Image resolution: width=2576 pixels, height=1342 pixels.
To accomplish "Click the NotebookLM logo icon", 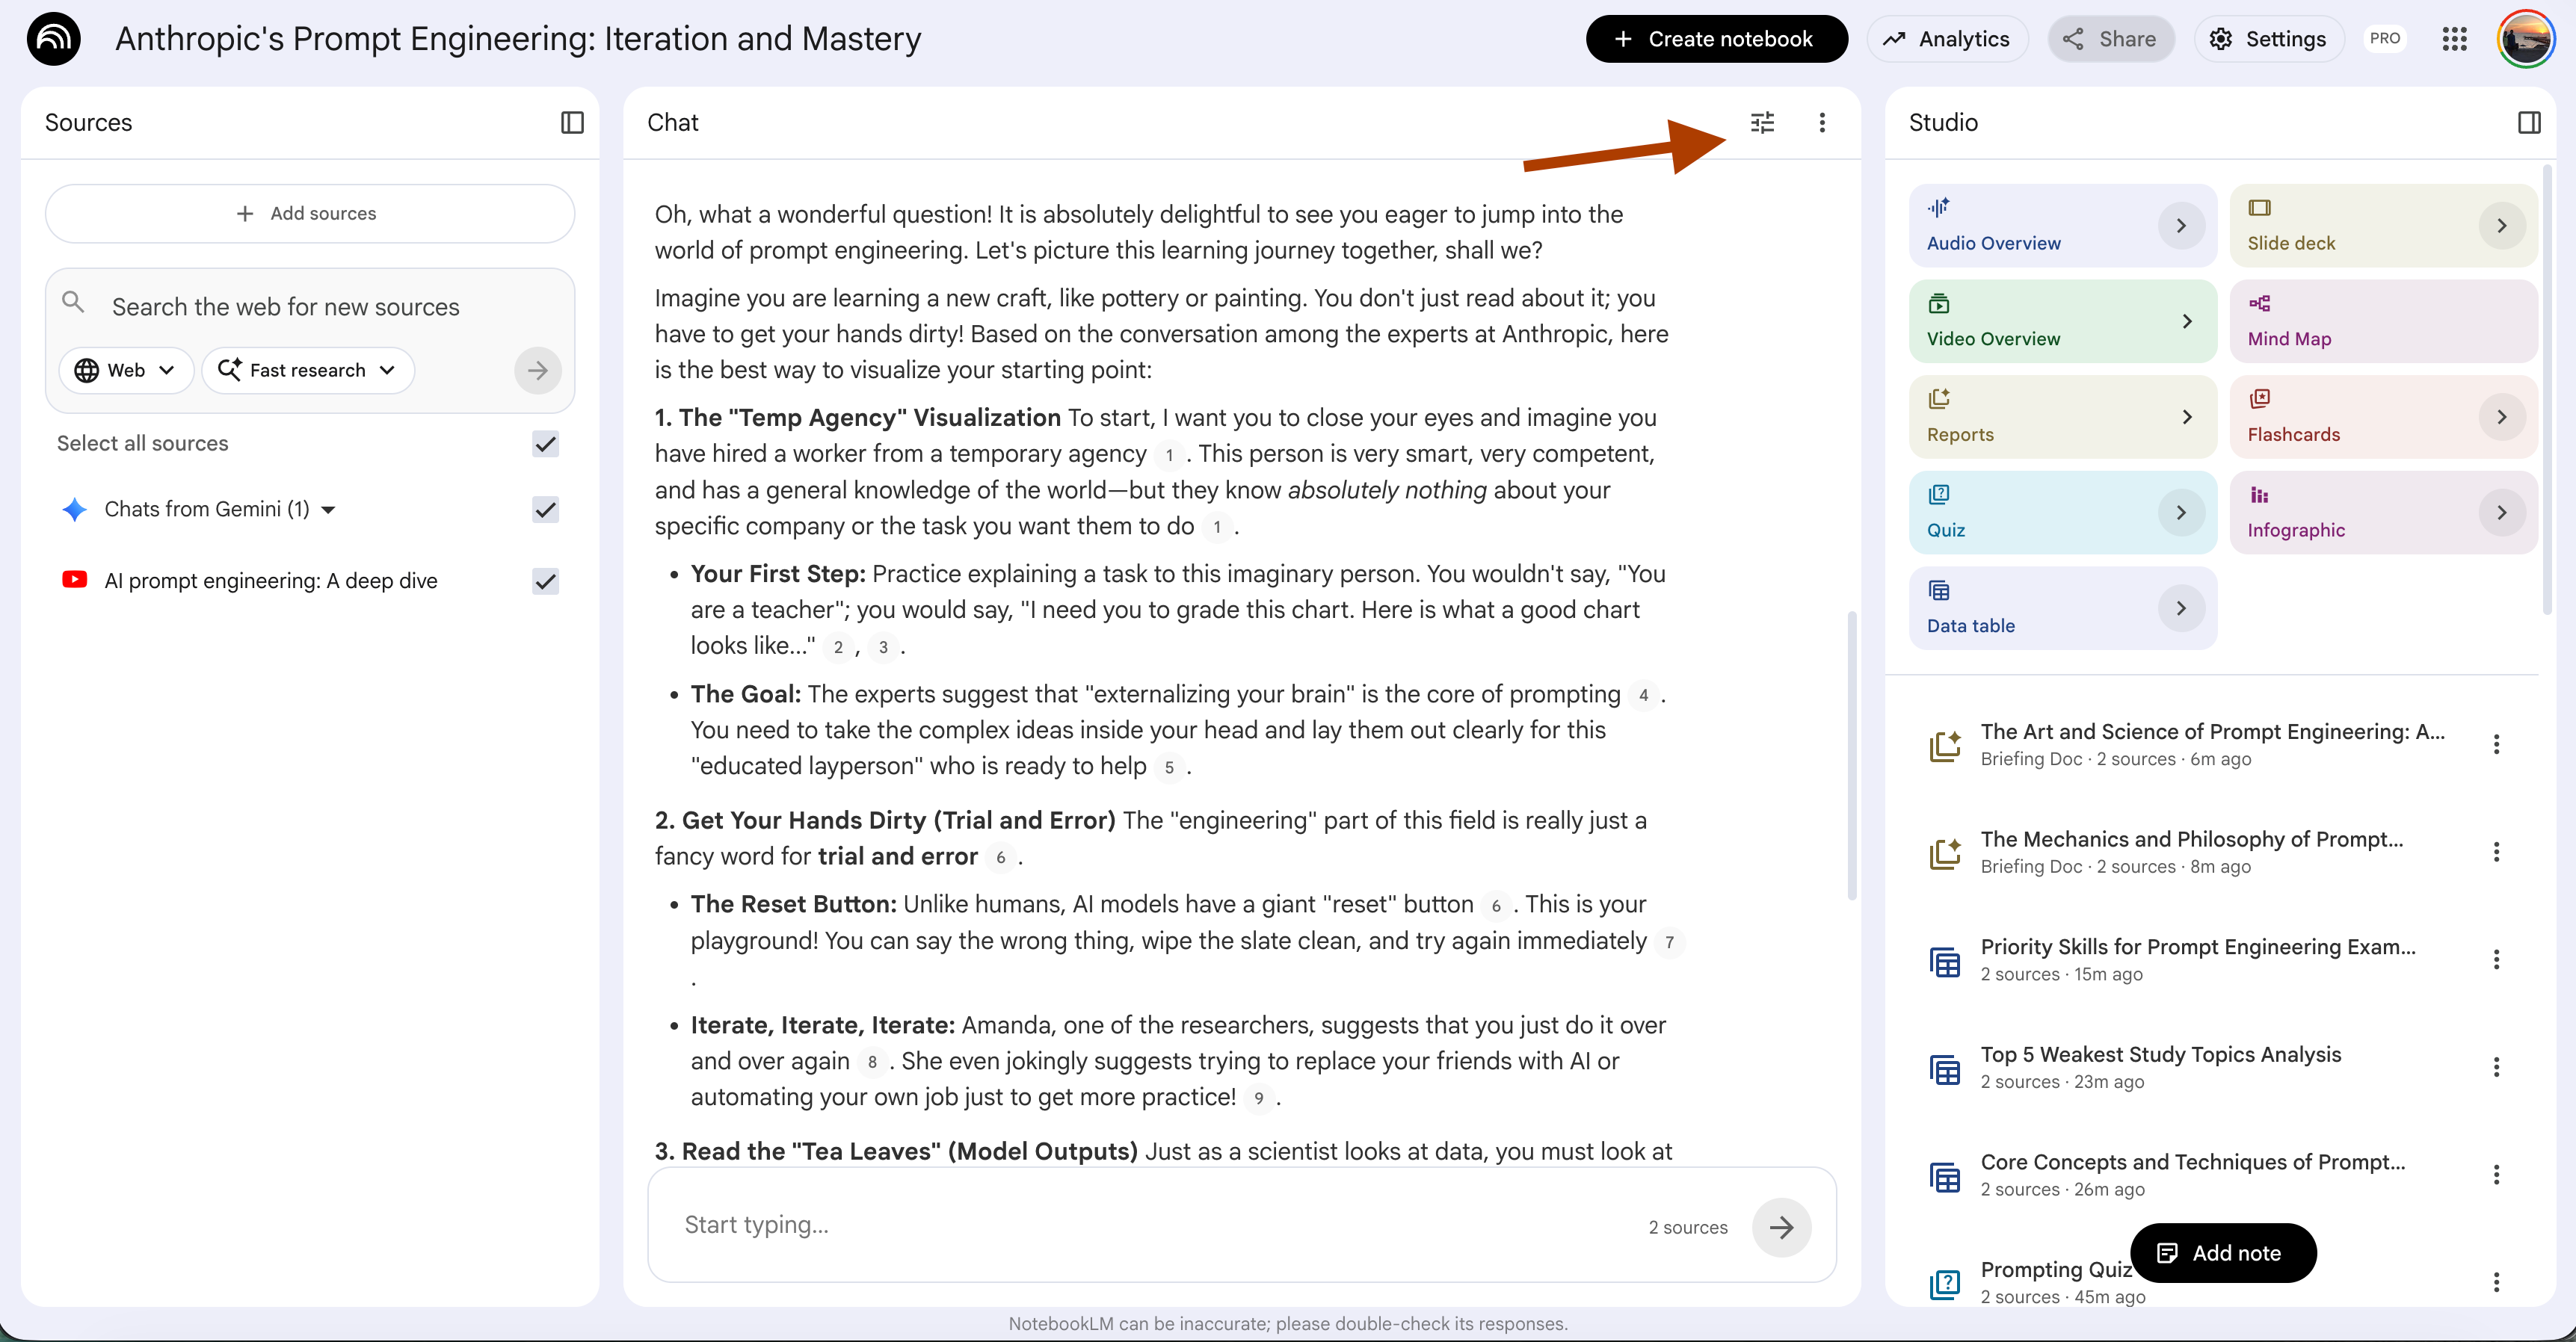I will point(54,39).
